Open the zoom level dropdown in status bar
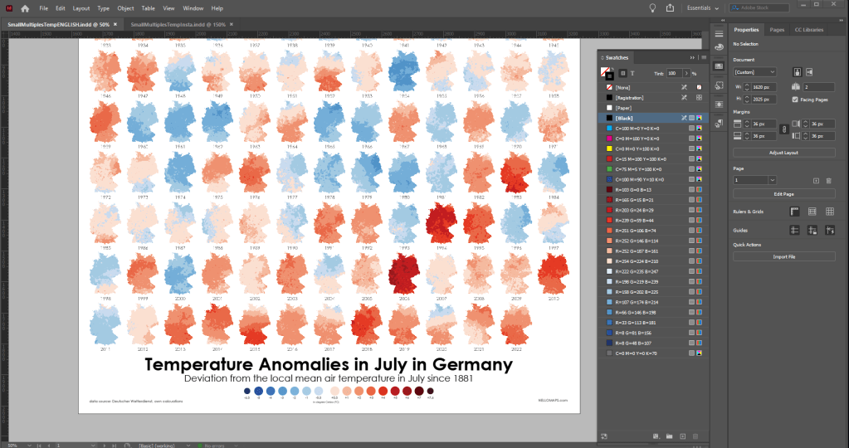This screenshot has height=448, width=849. [x=29, y=446]
